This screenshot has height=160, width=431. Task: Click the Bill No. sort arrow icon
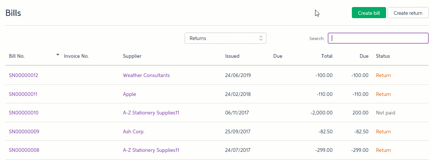point(58,55)
